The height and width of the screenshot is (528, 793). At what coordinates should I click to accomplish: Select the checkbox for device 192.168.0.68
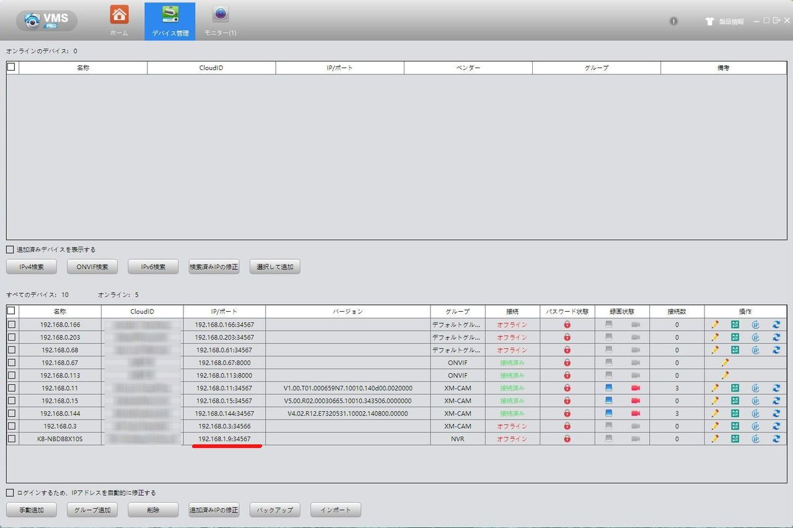11,350
